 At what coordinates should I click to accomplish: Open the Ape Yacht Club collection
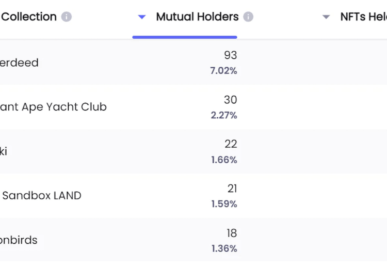(53, 107)
